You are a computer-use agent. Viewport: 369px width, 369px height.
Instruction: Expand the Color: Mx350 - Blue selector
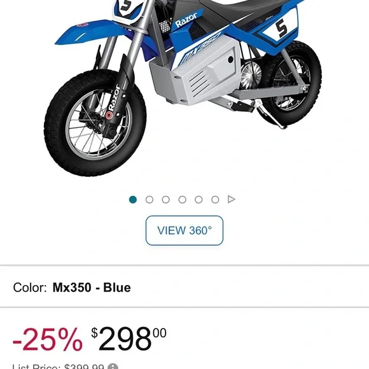[184, 288]
